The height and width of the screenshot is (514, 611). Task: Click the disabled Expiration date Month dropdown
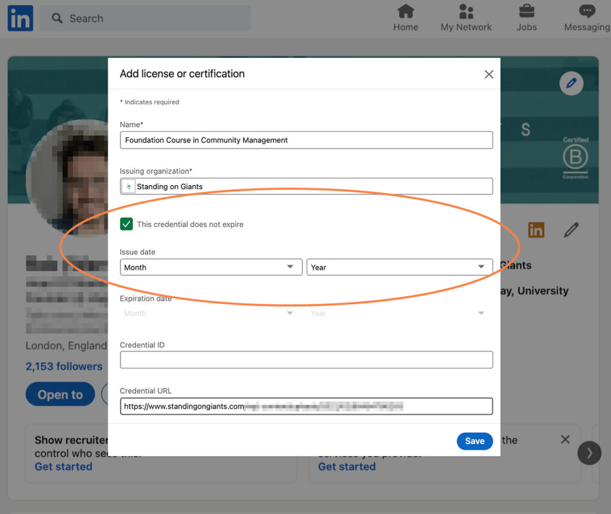pos(211,313)
